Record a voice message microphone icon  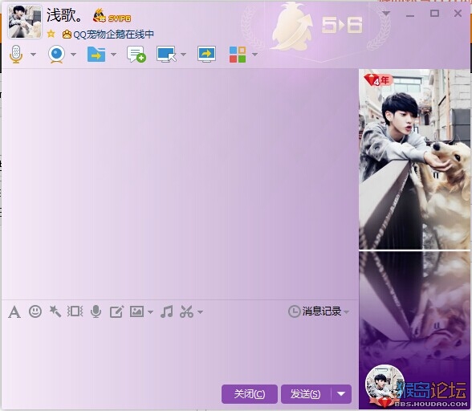click(96, 311)
